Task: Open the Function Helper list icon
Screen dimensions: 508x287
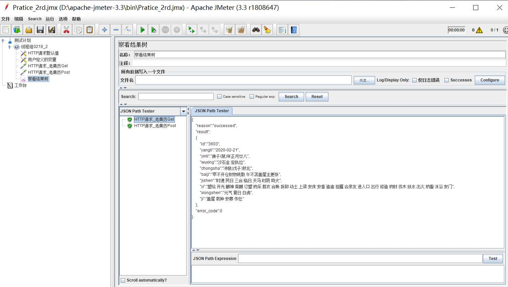Action: pyautogui.click(x=282, y=30)
